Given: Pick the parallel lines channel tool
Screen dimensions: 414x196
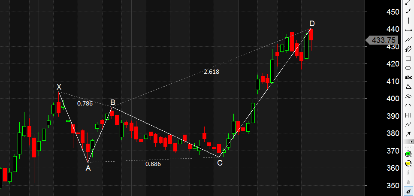Looking at the screenshot, I should [x=408, y=39].
